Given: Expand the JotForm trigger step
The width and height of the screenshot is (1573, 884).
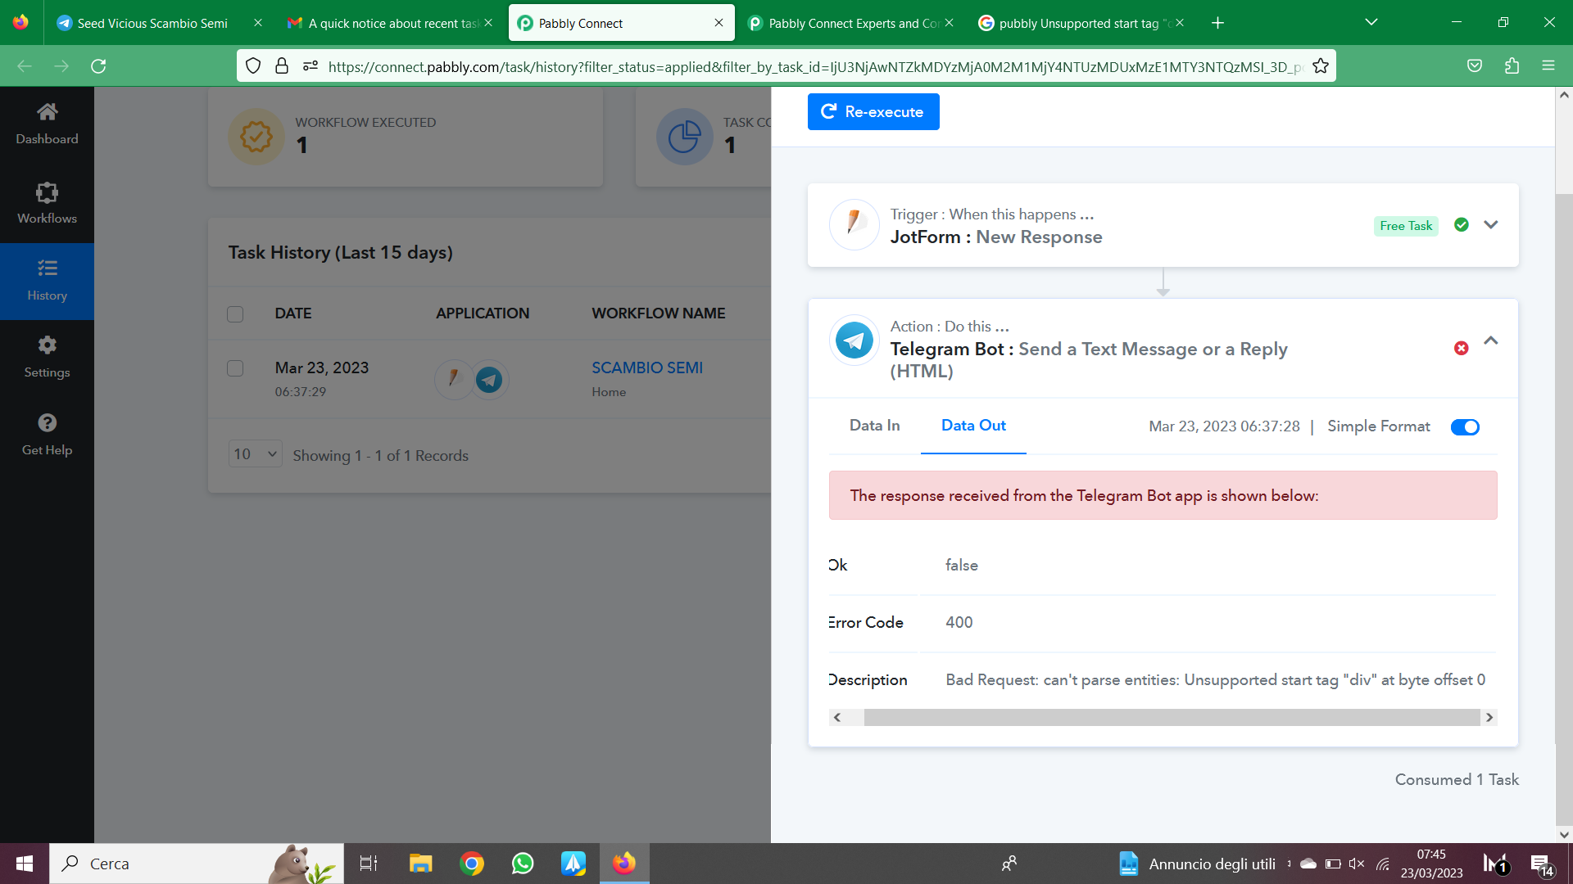Looking at the screenshot, I should coord(1491,224).
